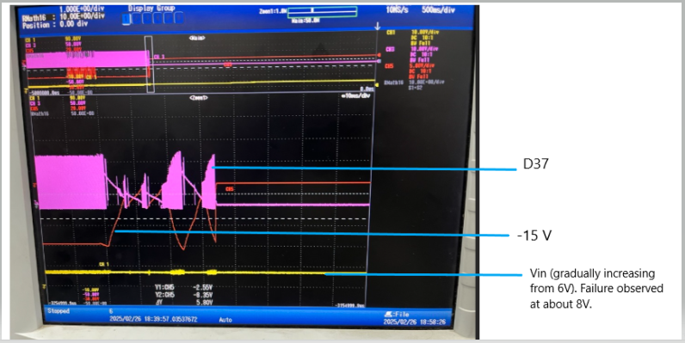Click the File save icon
The image size is (685, 343).
pos(396,314)
